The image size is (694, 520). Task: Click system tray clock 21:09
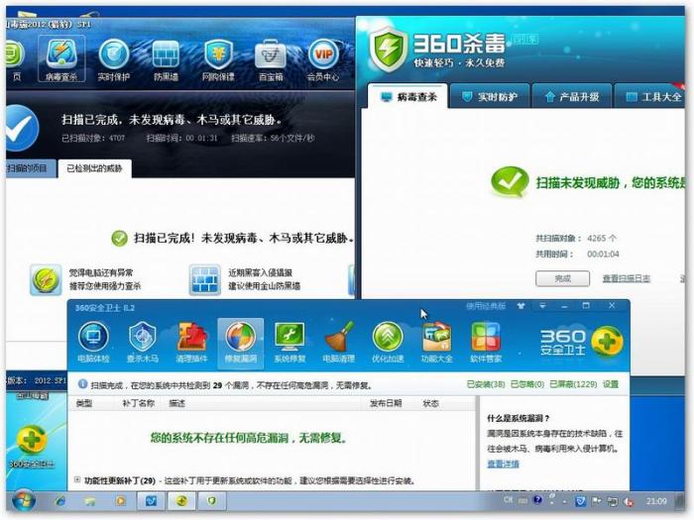[x=656, y=501]
